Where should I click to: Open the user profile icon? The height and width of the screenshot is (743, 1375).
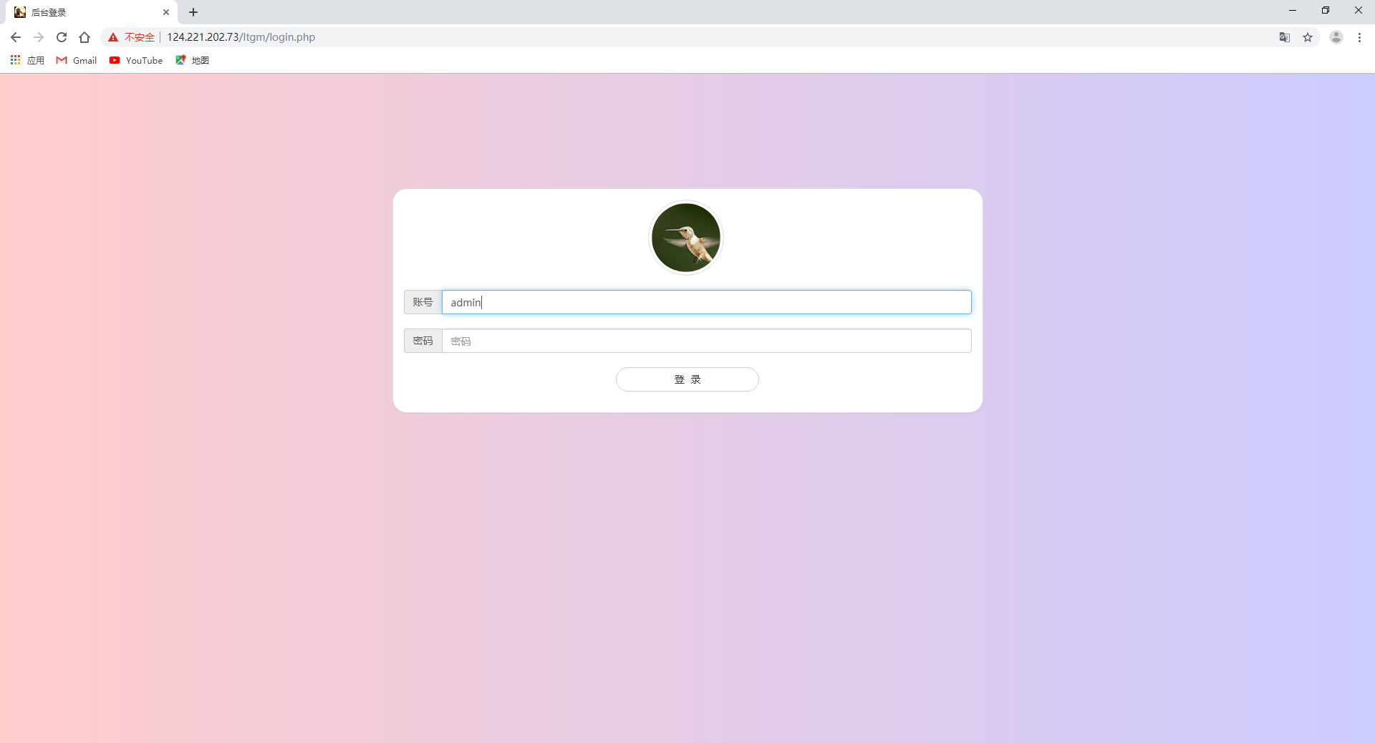(x=1336, y=37)
